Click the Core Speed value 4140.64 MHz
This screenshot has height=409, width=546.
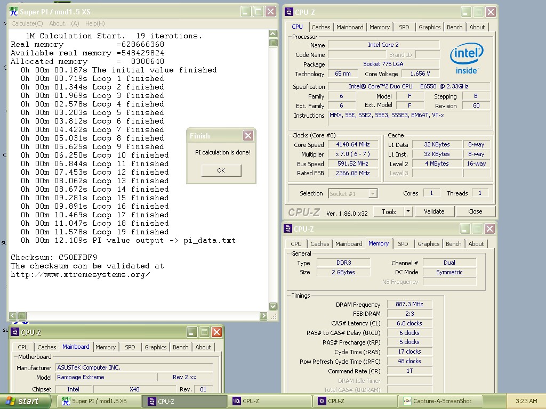click(x=353, y=144)
